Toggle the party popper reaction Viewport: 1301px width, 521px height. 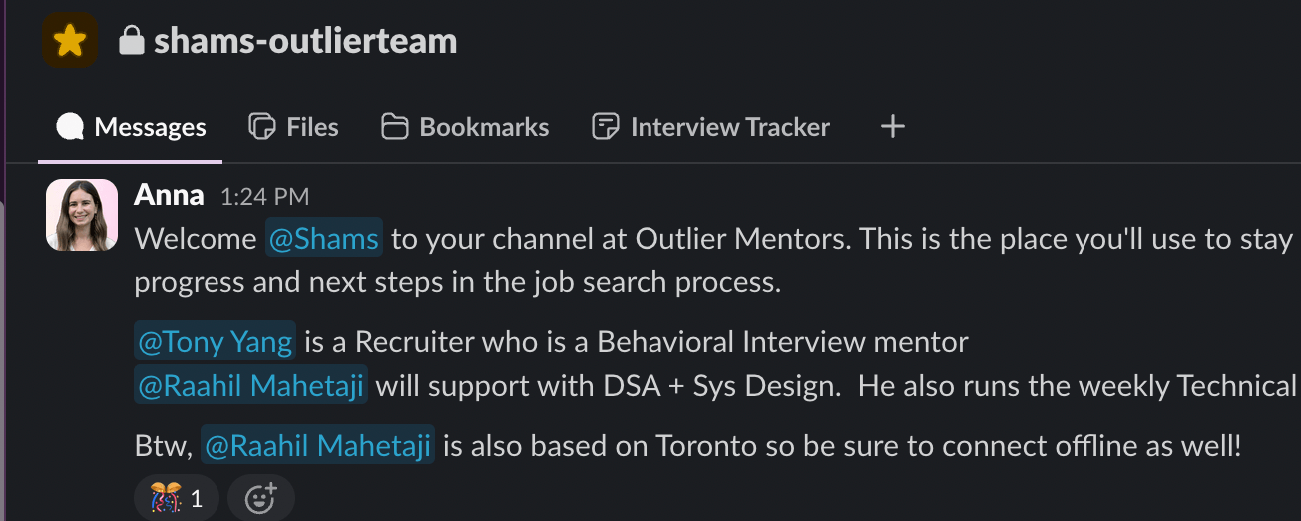pyautogui.click(x=177, y=498)
